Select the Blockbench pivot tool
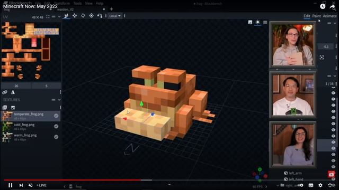The width and height of the screenshot is (339, 190). [x=92, y=15]
